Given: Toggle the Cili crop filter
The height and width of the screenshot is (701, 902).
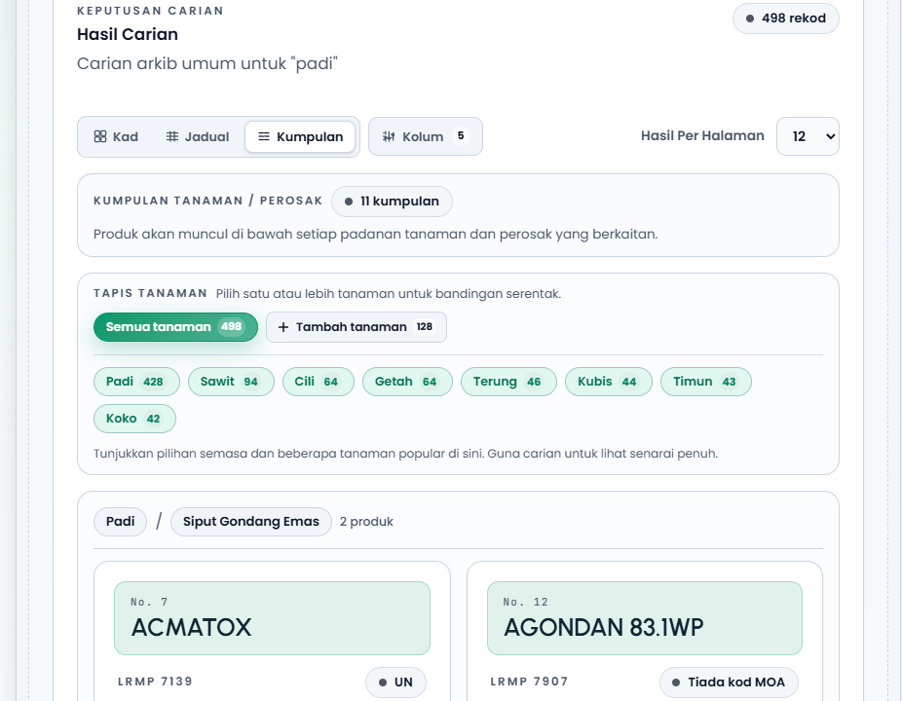Looking at the screenshot, I should click(319, 382).
